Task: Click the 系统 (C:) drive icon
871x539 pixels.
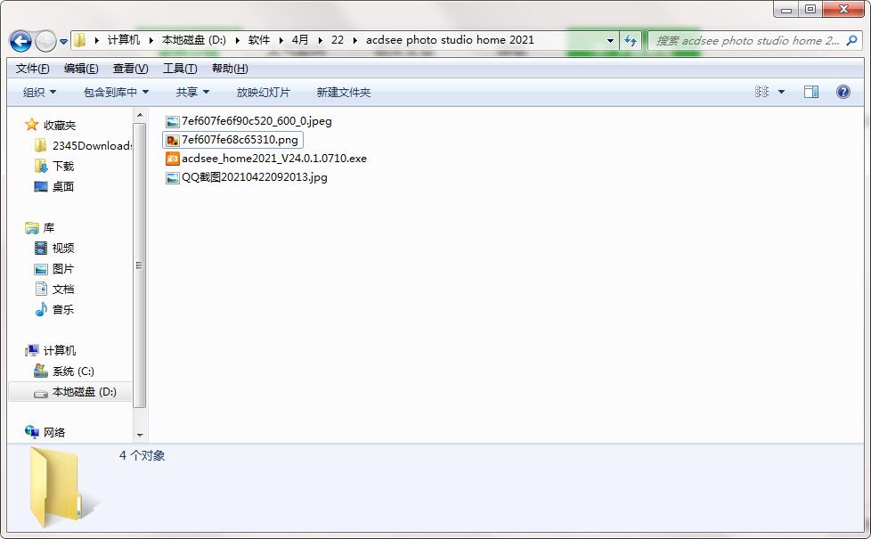Action: (x=41, y=371)
